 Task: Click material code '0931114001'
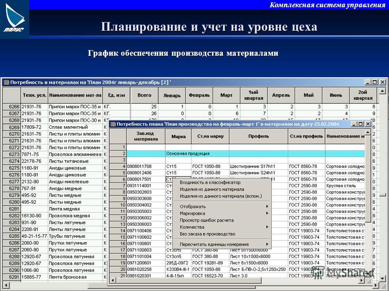pyautogui.click(x=146, y=186)
